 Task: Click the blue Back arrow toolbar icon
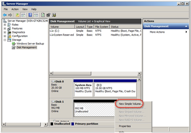(x=5, y=15)
